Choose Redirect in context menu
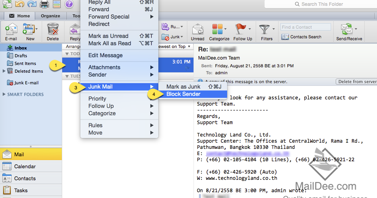The image size is (377, 198). (x=119, y=24)
